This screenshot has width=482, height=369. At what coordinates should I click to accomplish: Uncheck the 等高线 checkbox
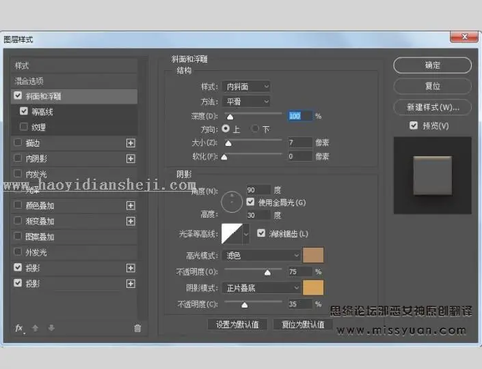(x=24, y=111)
